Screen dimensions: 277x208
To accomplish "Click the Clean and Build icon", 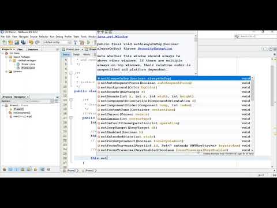I will [x=82, y=42].
